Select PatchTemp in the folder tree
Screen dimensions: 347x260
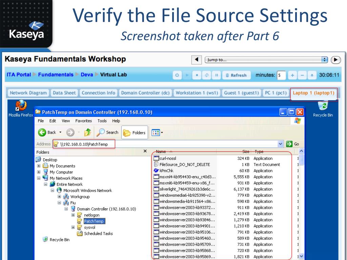(x=94, y=221)
